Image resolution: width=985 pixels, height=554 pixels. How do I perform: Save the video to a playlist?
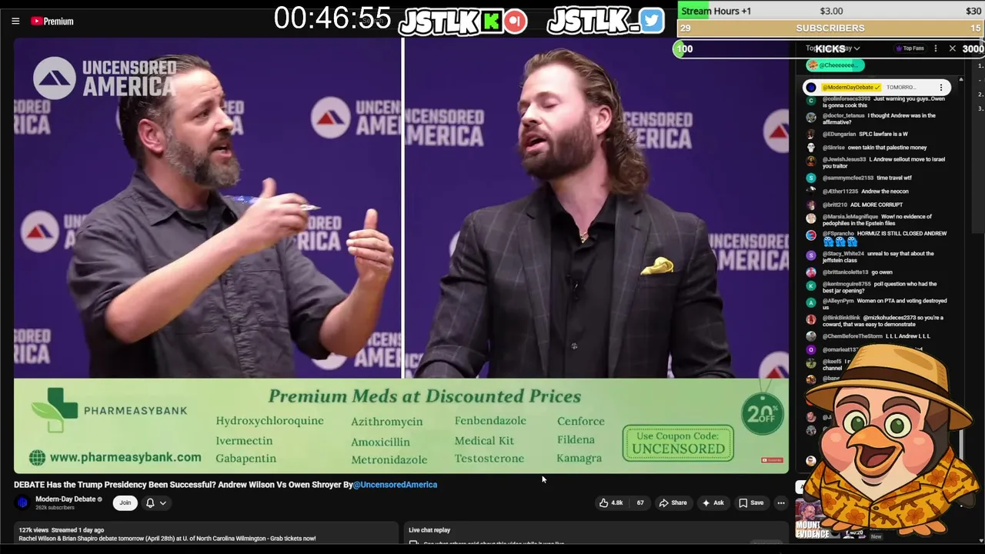coord(751,502)
